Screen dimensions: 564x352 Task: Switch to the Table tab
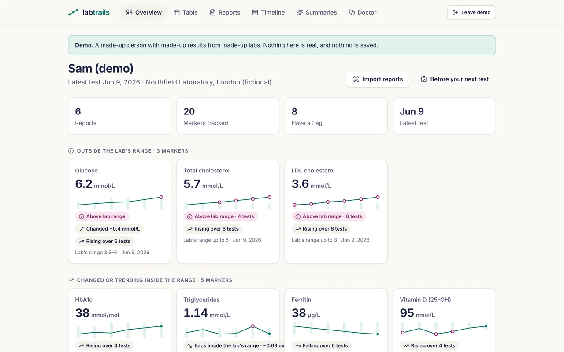(186, 12)
